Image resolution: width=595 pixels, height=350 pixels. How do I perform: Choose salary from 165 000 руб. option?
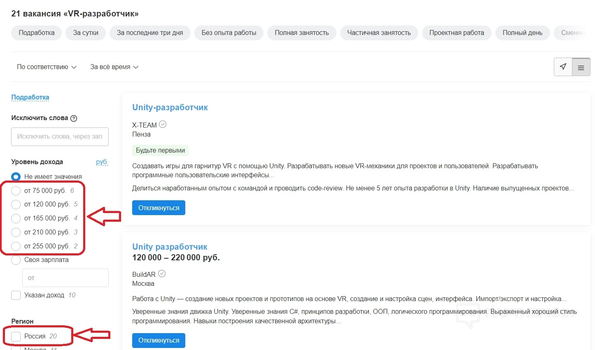[16, 218]
